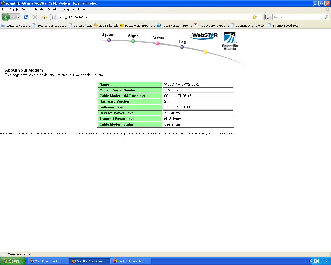This screenshot has width=331, height=265.
Task: Open the System page label
Action: [x=109, y=35]
